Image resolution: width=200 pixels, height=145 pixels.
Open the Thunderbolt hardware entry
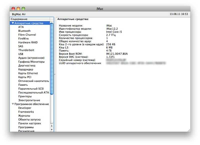(x=26, y=50)
